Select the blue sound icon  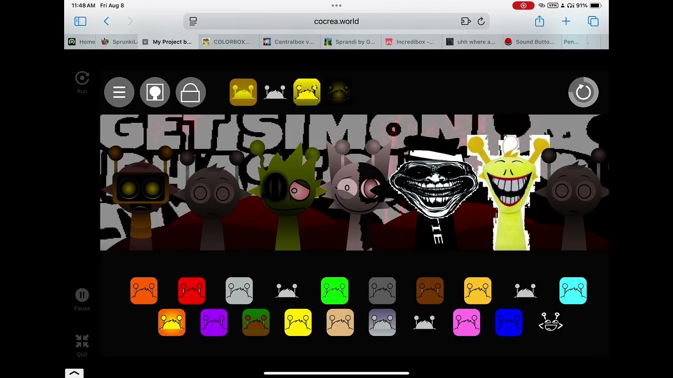point(509,322)
